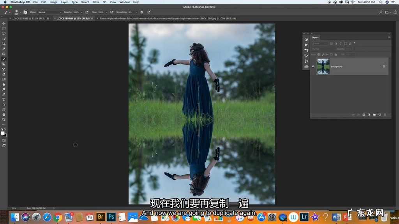Select the Background layer thumbnail
This screenshot has height=224, width=399.
pos(323,66)
